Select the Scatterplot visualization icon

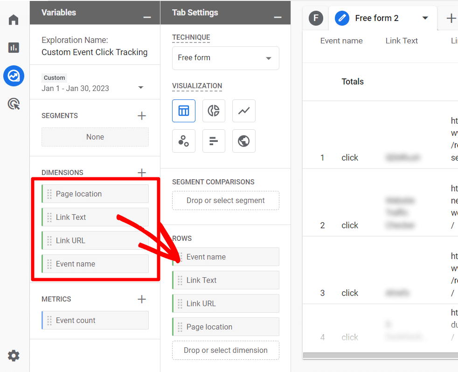(184, 141)
